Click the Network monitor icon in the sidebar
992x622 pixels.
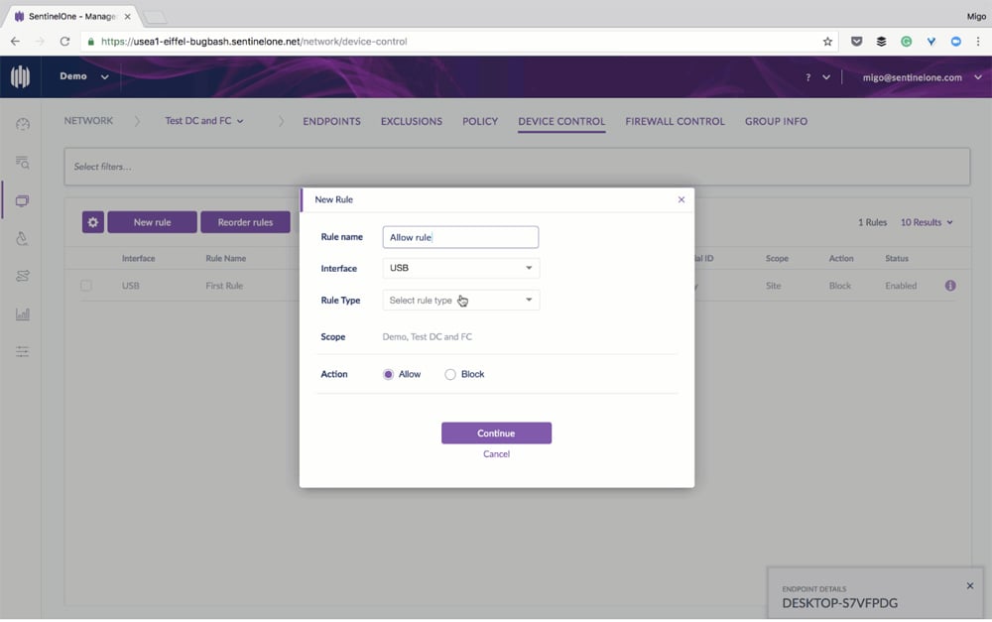[x=22, y=200]
